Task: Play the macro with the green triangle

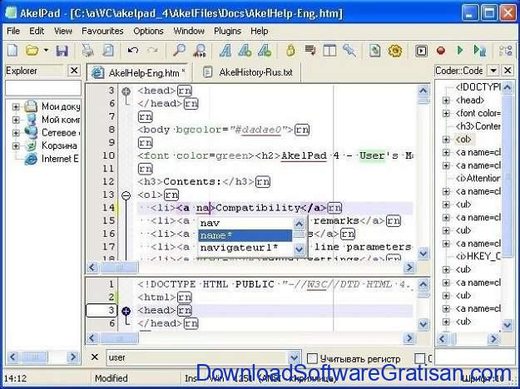Action: [460, 51]
